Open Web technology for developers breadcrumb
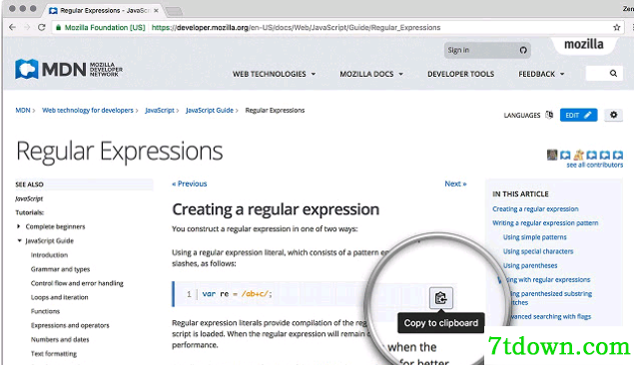 point(87,111)
